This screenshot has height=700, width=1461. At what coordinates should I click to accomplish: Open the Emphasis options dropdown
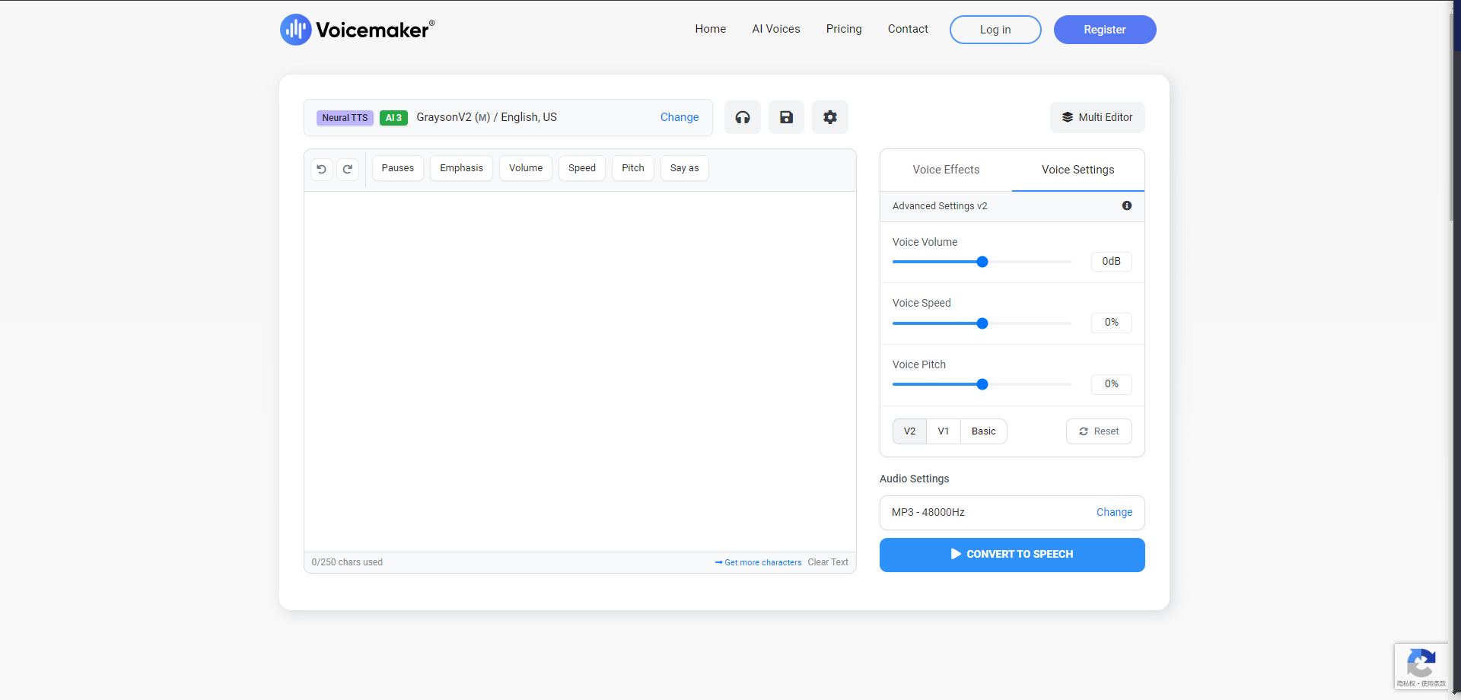[461, 168]
